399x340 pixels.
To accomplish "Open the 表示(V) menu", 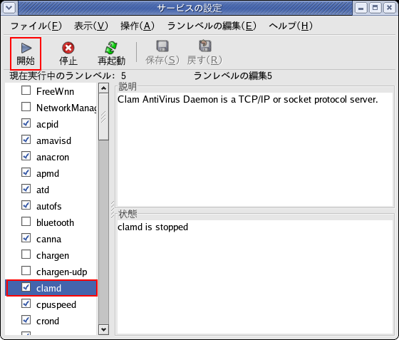I will [91, 26].
